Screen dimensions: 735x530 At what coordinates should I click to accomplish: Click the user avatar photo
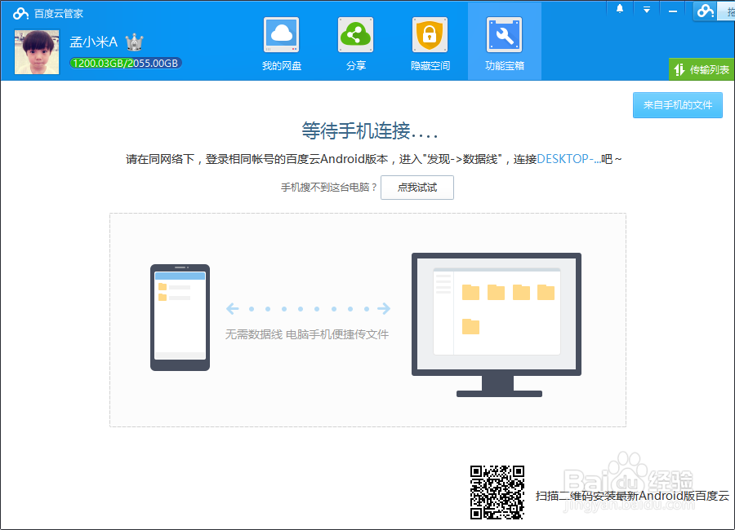click(x=37, y=52)
